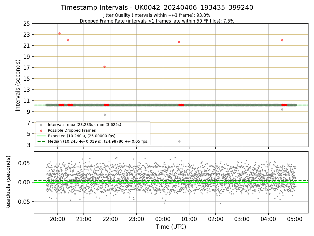314x236 pixels.
Task: Click the gray point at 8.5 seconds near 22:00
Action: 105,115
